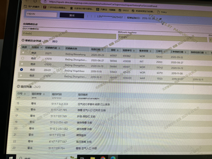Click part code 61 67 7 377 667
This screenshot has height=159, width=212.
[x=58, y=141]
